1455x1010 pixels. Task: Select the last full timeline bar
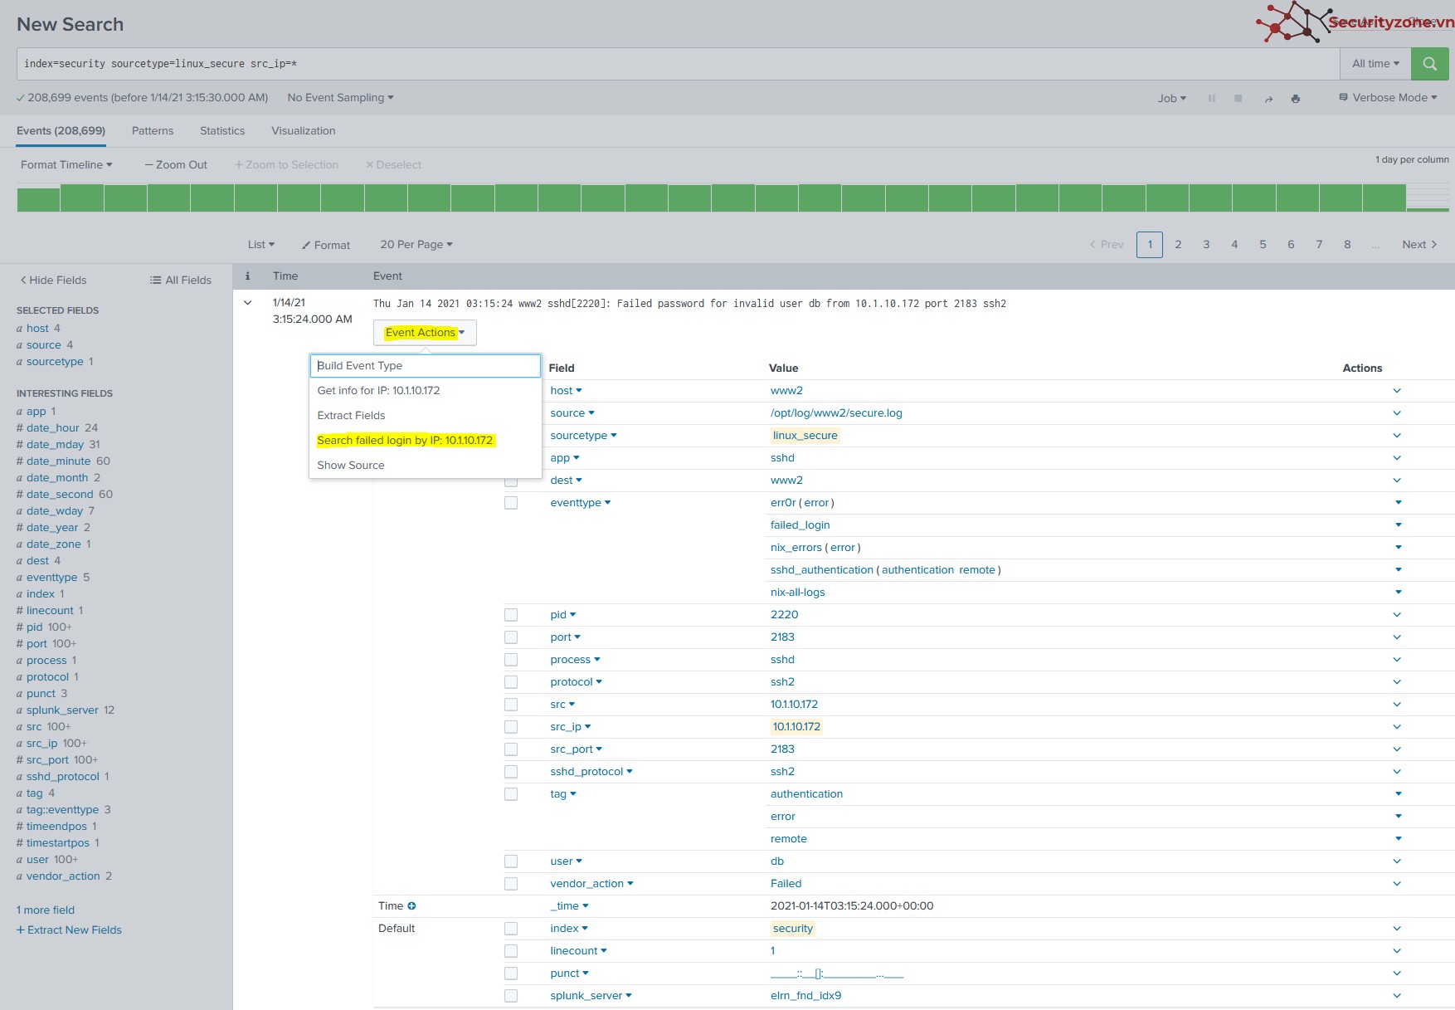click(x=1384, y=198)
